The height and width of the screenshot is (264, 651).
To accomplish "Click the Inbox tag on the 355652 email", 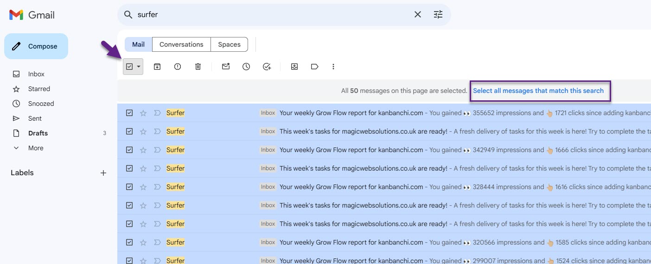I will (x=268, y=113).
